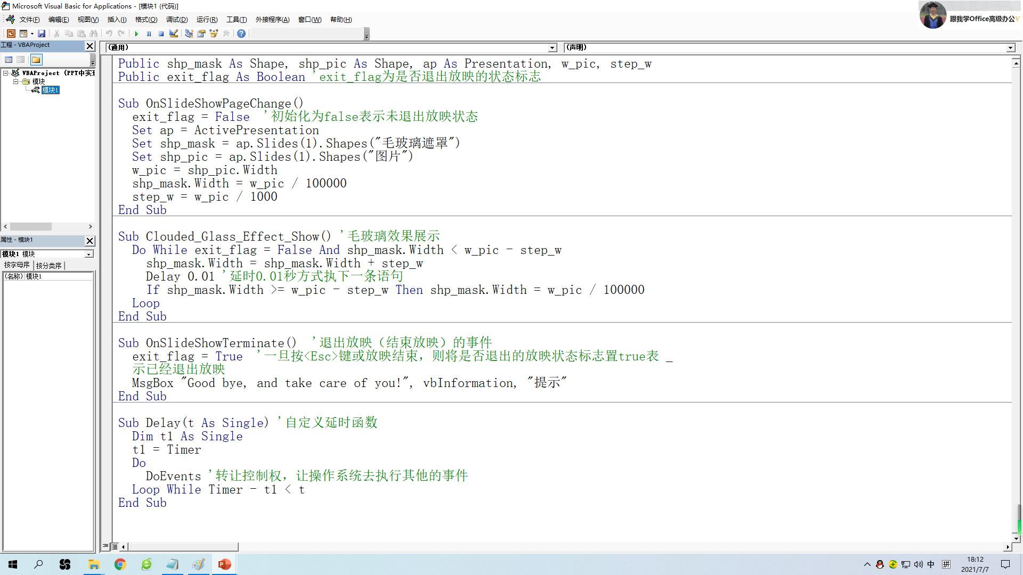
Task: Open the 调试(D) menu
Action: pyautogui.click(x=176, y=20)
